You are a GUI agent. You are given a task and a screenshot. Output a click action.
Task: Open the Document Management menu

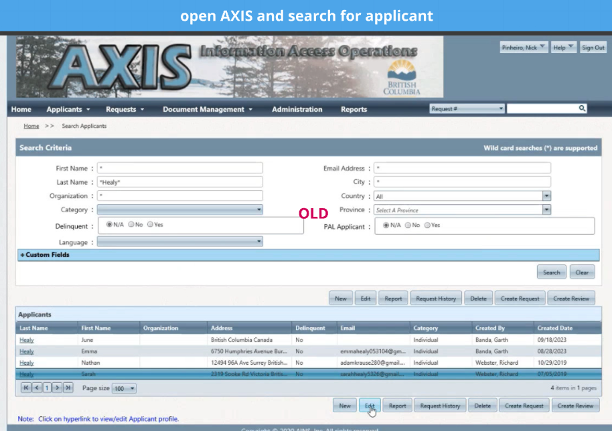tap(208, 109)
